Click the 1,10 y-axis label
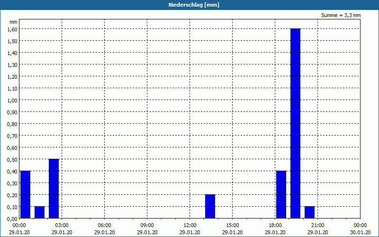The width and height of the screenshot is (379, 237). click(12, 88)
